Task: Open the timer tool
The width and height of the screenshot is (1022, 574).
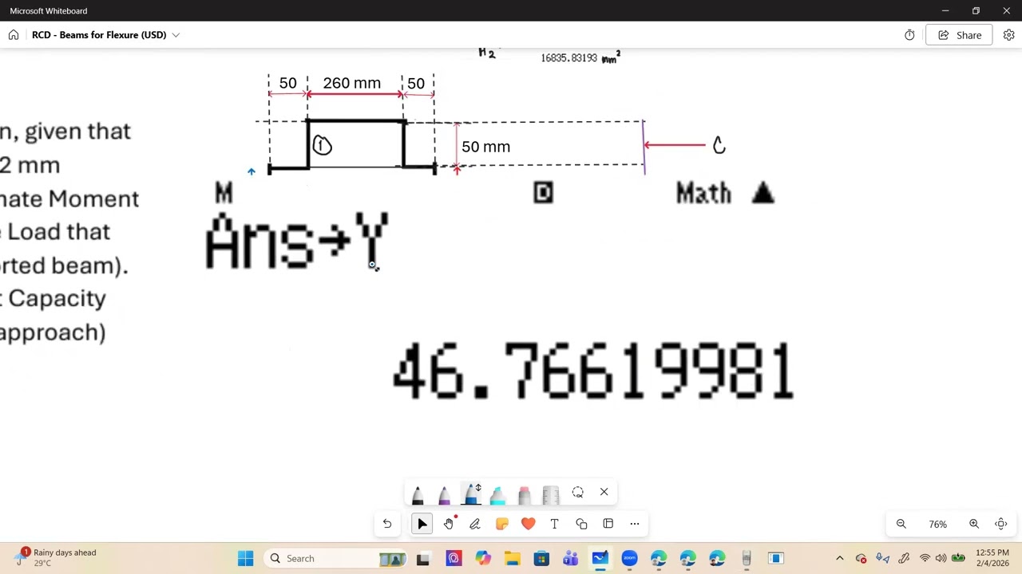Action: [x=909, y=35]
